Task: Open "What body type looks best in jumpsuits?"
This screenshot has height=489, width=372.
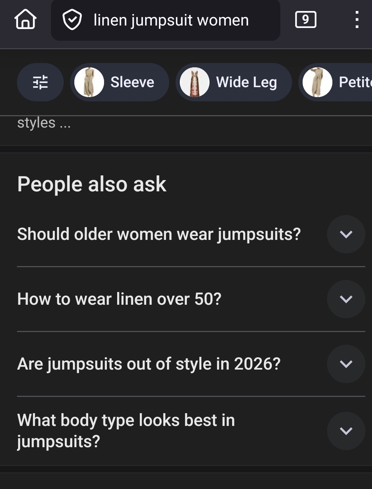Action: [x=126, y=431]
